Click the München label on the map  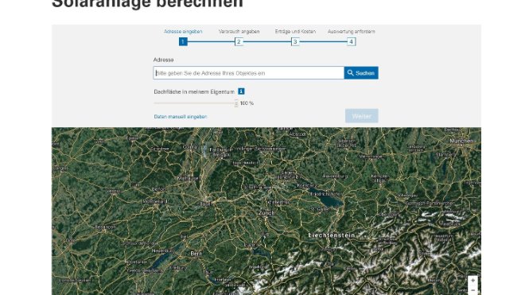click(x=461, y=141)
